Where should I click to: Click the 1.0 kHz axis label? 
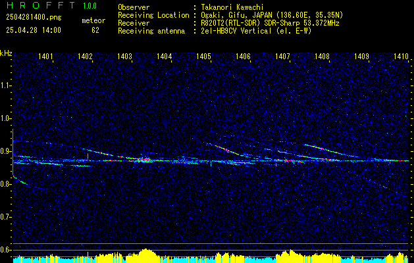[5, 119]
